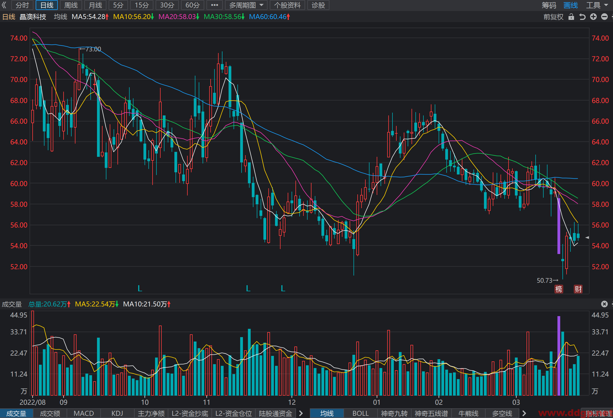Open the 主力净额 indicator tab
Viewport: 613px width, 418px height.
[151, 413]
